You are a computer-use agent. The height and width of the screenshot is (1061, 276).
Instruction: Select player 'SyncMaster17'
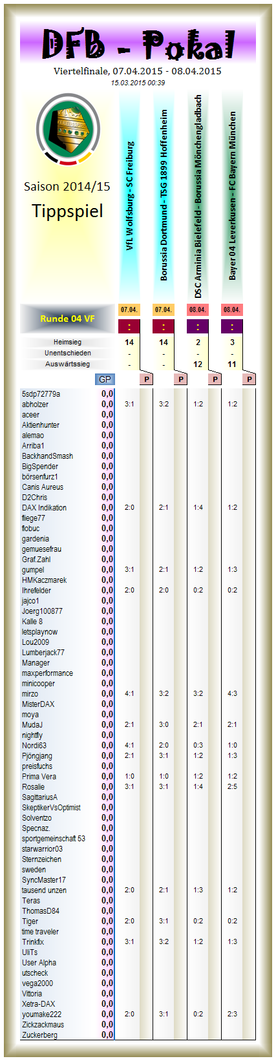pos(43,879)
